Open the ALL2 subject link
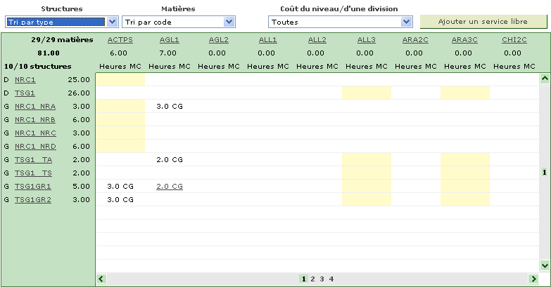Screen dimensions: 551x287 click(x=317, y=39)
